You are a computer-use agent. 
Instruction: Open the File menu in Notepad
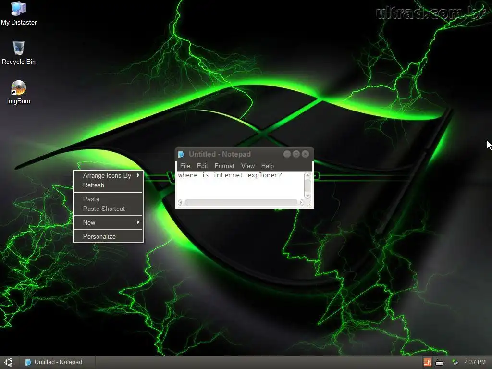coord(185,166)
